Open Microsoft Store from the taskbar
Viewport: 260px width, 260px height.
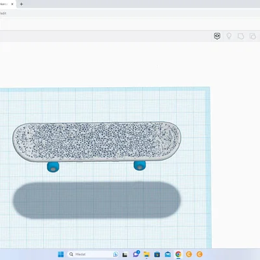157,254
